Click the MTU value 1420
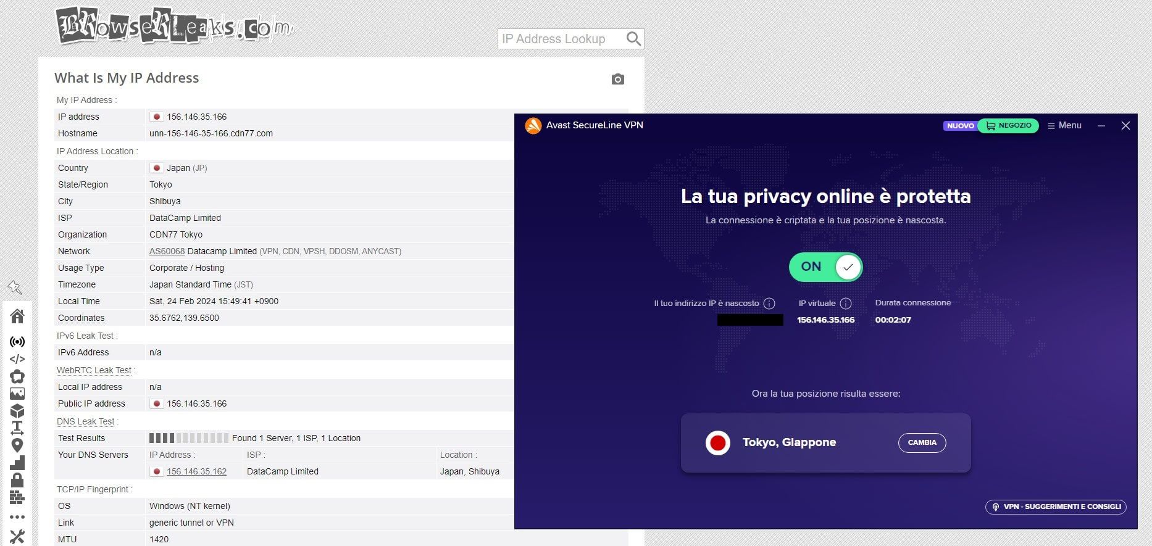The image size is (1152, 546). [x=159, y=539]
